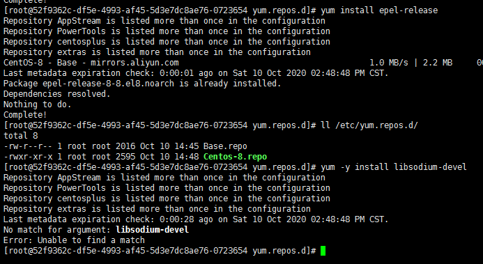Click the 'Nothing to do.' output line
The image size is (483, 264).
point(37,104)
